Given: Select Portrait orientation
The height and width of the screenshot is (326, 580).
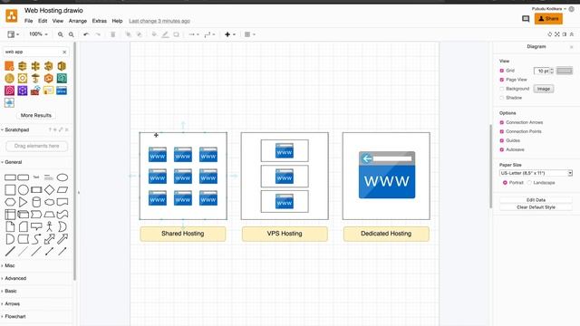Looking at the screenshot, I should pyautogui.click(x=505, y=183).
